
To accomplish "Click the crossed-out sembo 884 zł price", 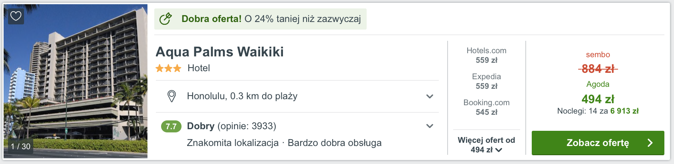I will coord(598,69).
